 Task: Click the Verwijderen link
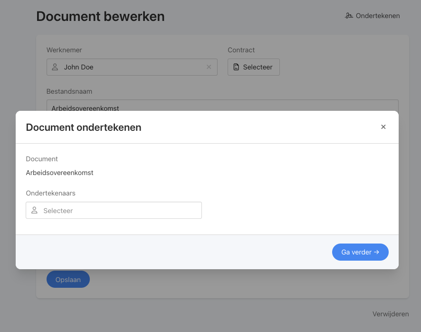(x=391, y=314)
